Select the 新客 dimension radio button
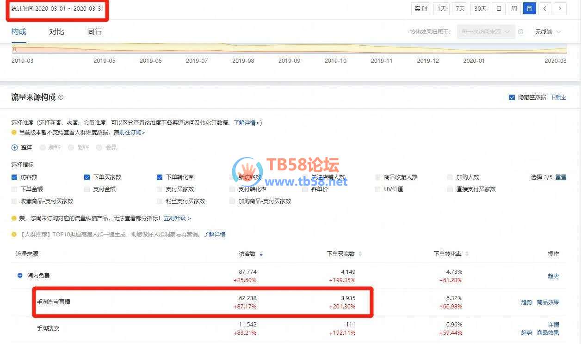Screen dimensions: 581x344 pos(43,147)
